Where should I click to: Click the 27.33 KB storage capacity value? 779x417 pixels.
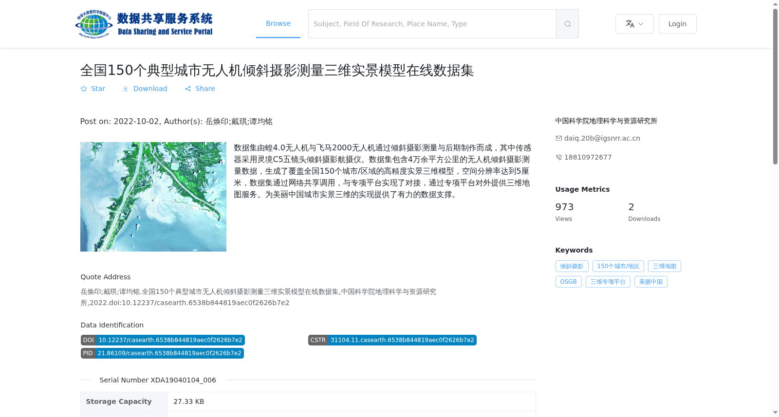click(189, 401)
